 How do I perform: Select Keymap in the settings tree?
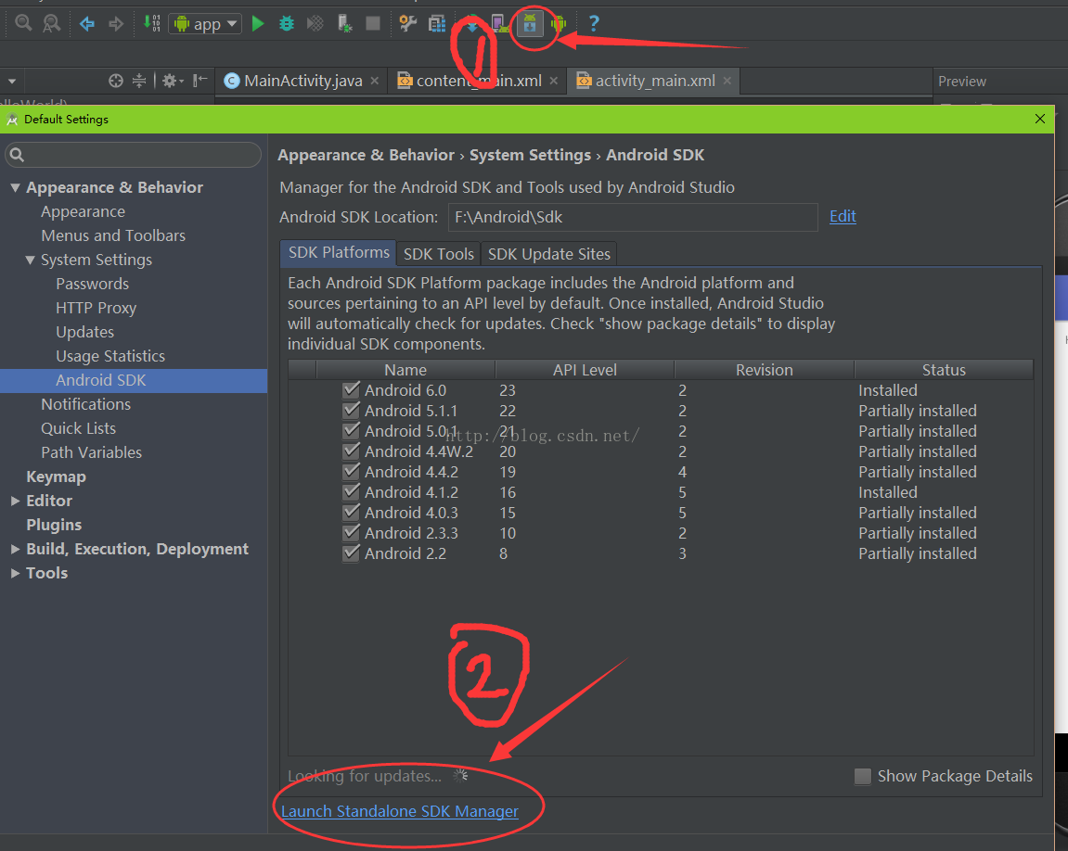[x=56, y=476]
